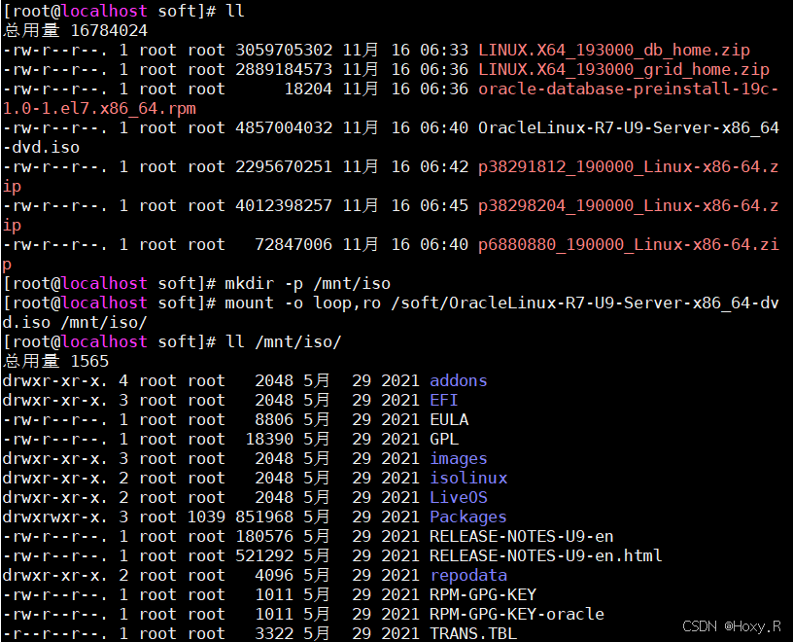Screen dimensions: 793x642
Task: Click the LiveOS directory name
Action: 458,498
